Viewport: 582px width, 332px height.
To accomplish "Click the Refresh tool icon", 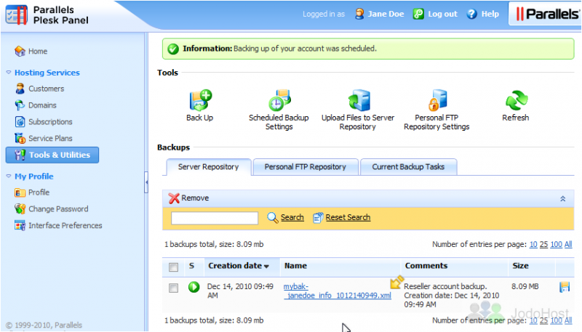I will 516,100.
